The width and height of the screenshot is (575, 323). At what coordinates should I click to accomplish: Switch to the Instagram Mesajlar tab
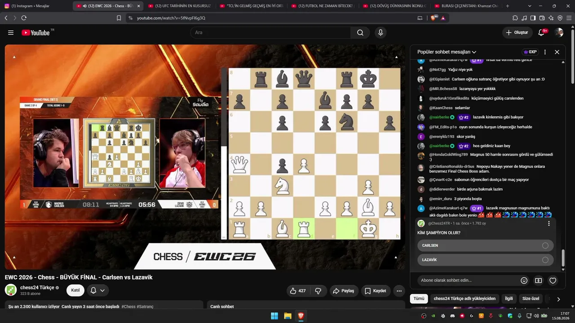36,6
